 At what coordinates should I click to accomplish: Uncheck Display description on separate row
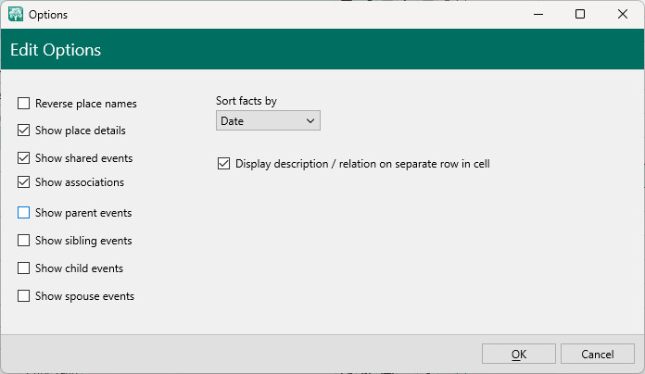pyautogui.click(x=223, y=164)
